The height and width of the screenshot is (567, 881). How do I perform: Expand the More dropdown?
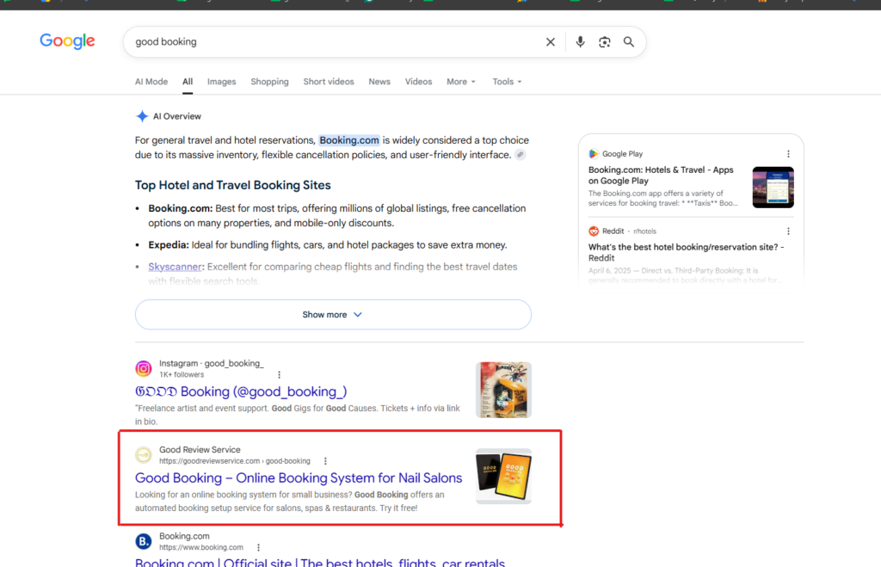click(461, 82)
